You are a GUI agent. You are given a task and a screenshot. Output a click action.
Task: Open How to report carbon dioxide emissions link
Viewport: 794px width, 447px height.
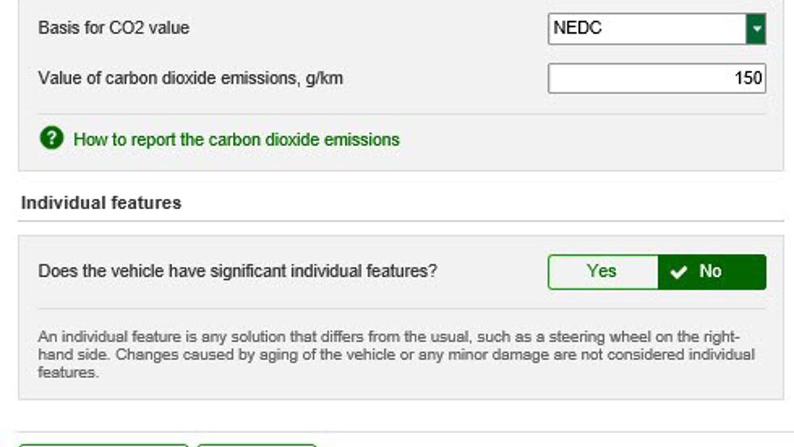tap(236, 140)
